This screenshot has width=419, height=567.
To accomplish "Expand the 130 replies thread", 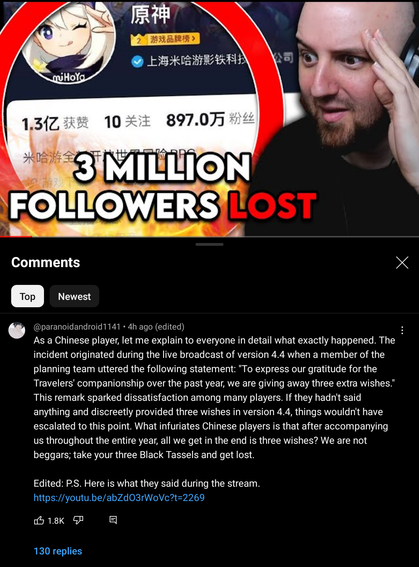I will click(58, 551).
